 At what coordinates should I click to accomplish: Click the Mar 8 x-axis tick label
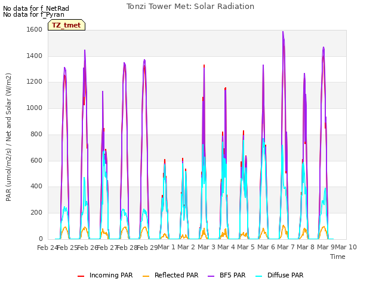coord(306,247)
